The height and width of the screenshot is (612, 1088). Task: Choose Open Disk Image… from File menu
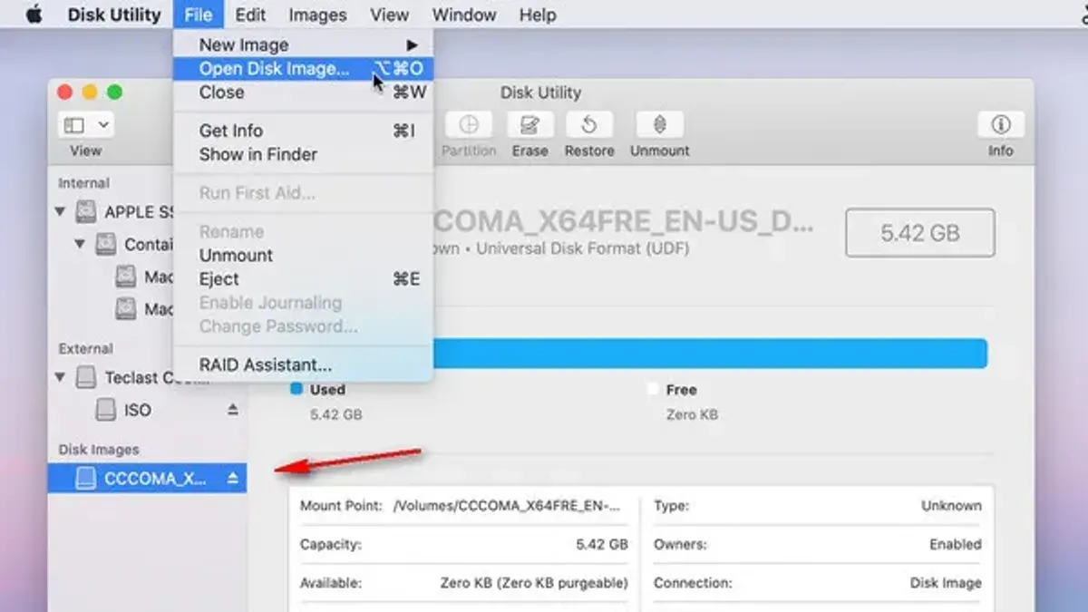coord(303,68)
